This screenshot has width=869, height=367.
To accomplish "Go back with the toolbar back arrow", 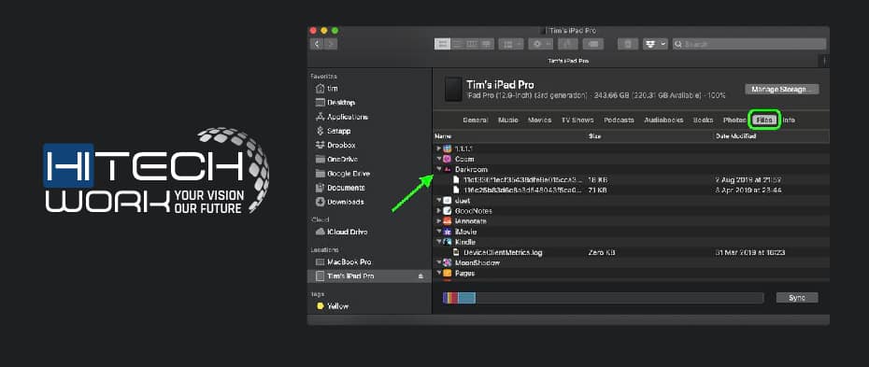I will click(x=317, y=44).
